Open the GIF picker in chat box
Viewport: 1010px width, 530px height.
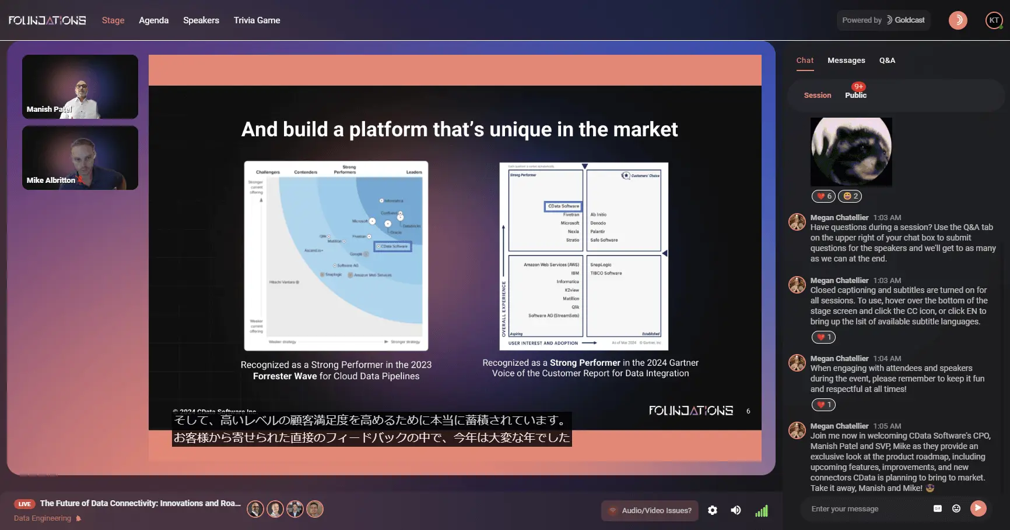tap(938, 508)
